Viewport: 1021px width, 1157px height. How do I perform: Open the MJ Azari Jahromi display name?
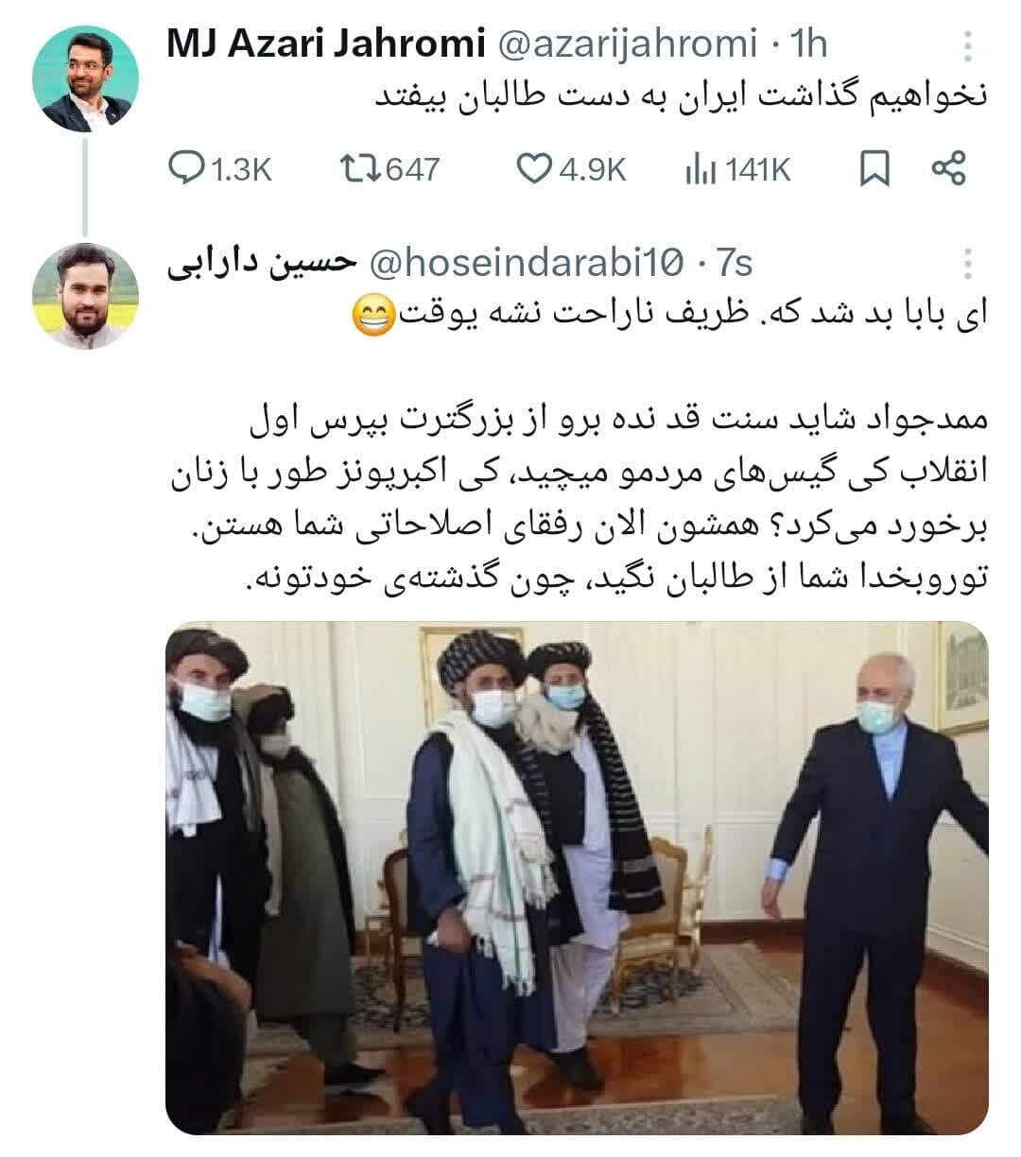click(327, 44)
